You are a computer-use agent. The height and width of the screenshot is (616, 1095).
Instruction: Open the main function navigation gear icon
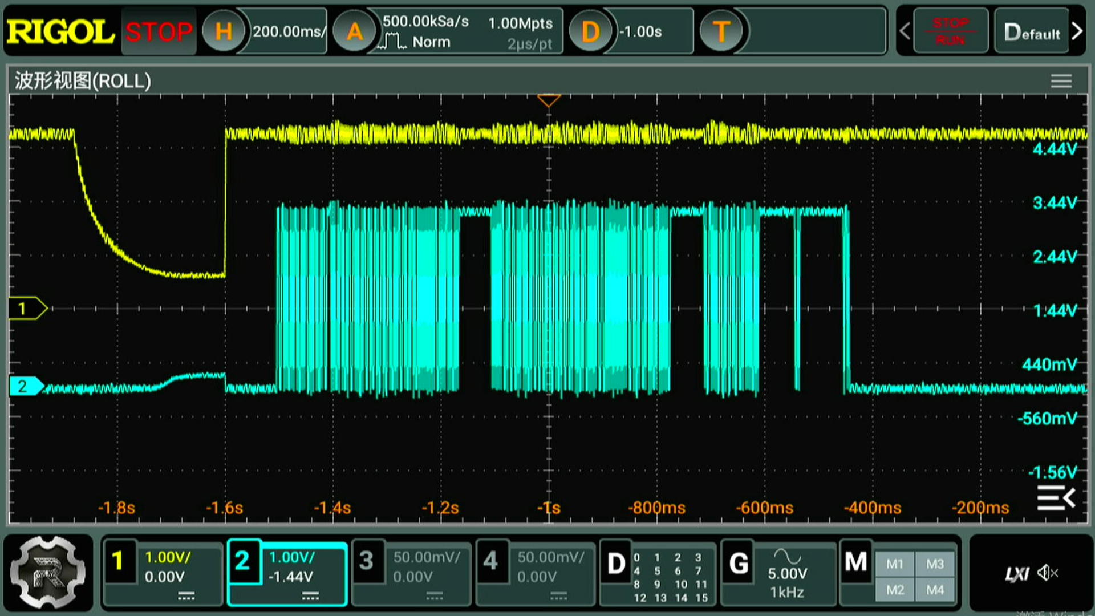[48, 572]
